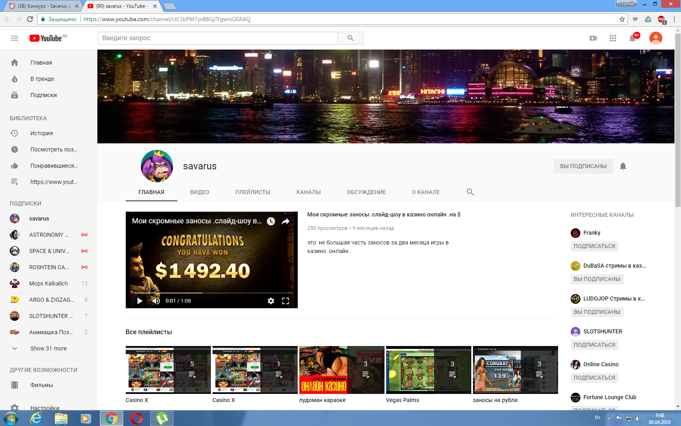Click the video progress bar
The image size is (681, 426).
[x=211, y=293]
